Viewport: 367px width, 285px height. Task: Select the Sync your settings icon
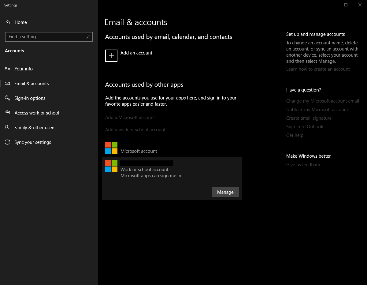(7, 142)
